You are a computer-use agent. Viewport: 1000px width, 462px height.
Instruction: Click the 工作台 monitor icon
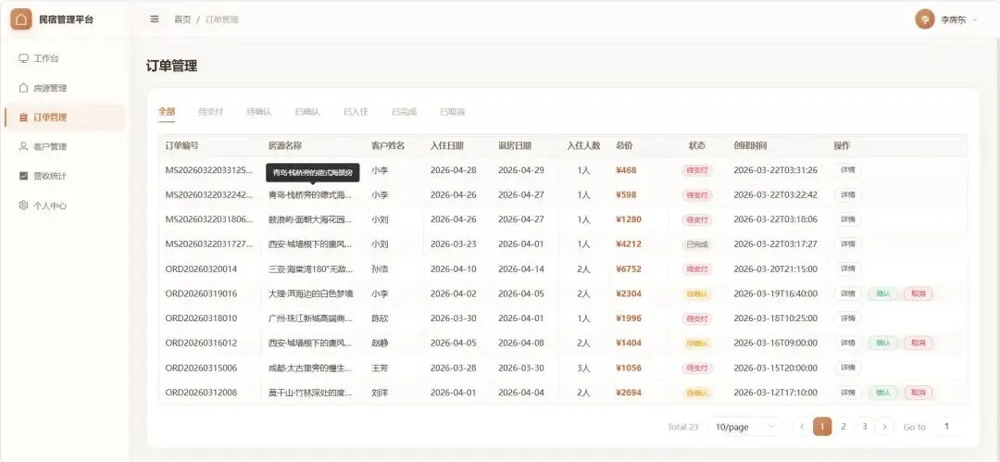tap(23, 58)
